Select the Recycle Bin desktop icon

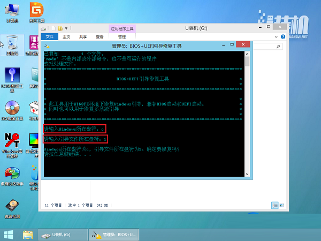coord(12,45)
